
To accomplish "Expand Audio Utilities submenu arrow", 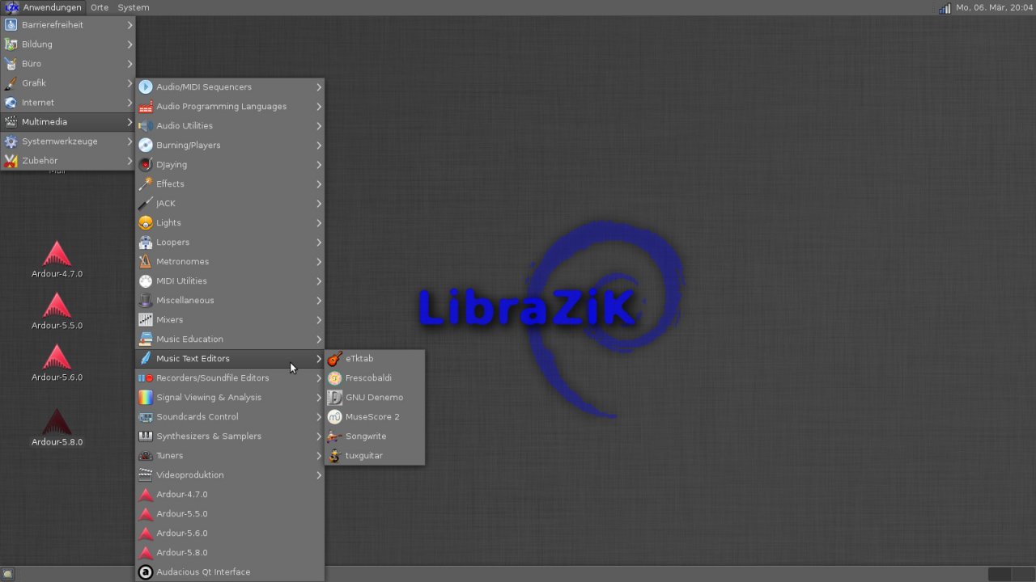I will point(319,126).
